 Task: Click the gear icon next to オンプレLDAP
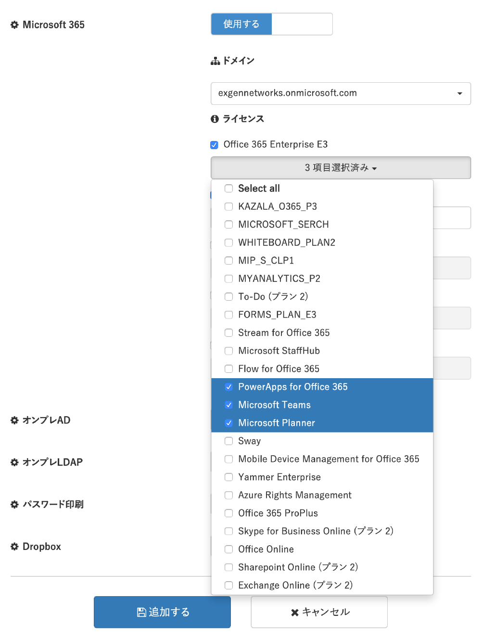point(14,462)
